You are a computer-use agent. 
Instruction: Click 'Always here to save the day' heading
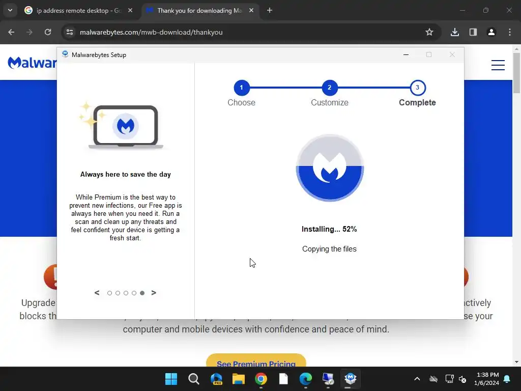(126, 174)
